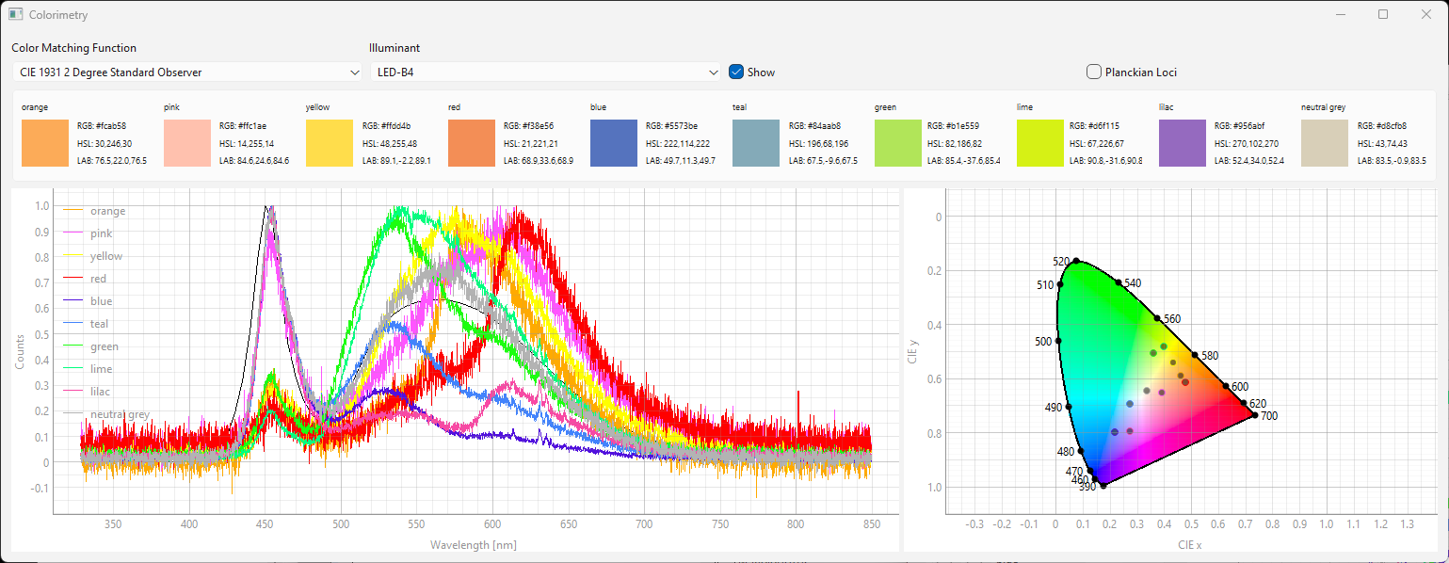Maximize the Colorimetry window
The image size is (1449, 563).
pos(1383,14)
